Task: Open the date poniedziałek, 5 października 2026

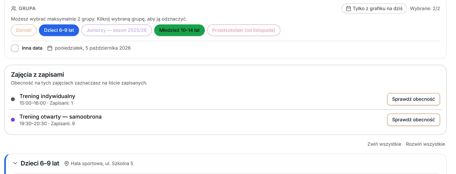Action: (x=93, y=48)
